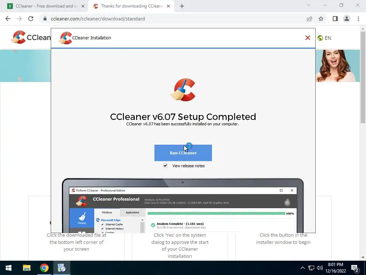Bookmark this page with star icon

[321, 19]
